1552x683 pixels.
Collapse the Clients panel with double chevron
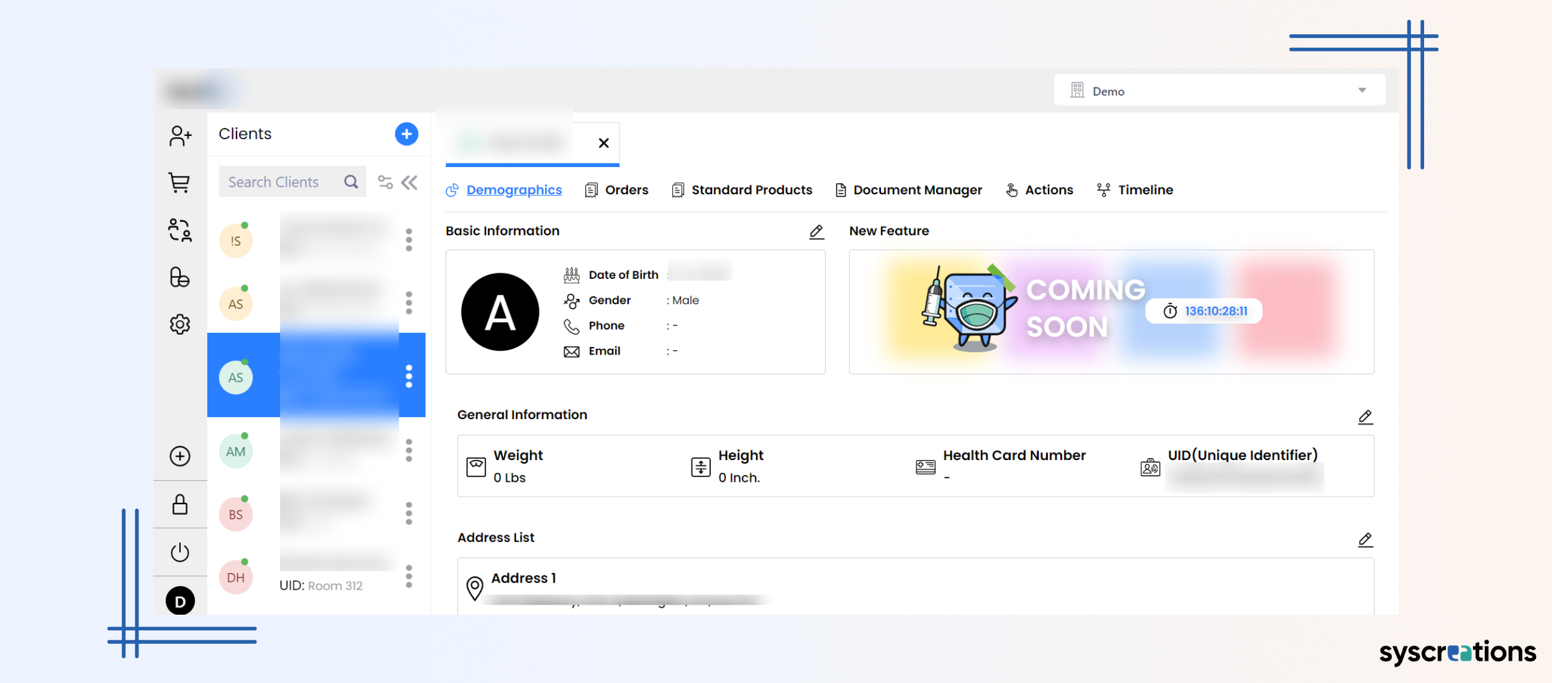410,182
